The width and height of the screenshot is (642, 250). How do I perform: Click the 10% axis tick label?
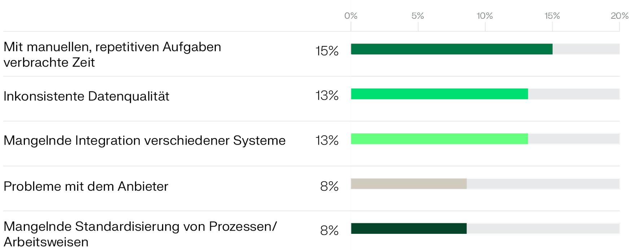pyautogui.click(x=485, y=16)
